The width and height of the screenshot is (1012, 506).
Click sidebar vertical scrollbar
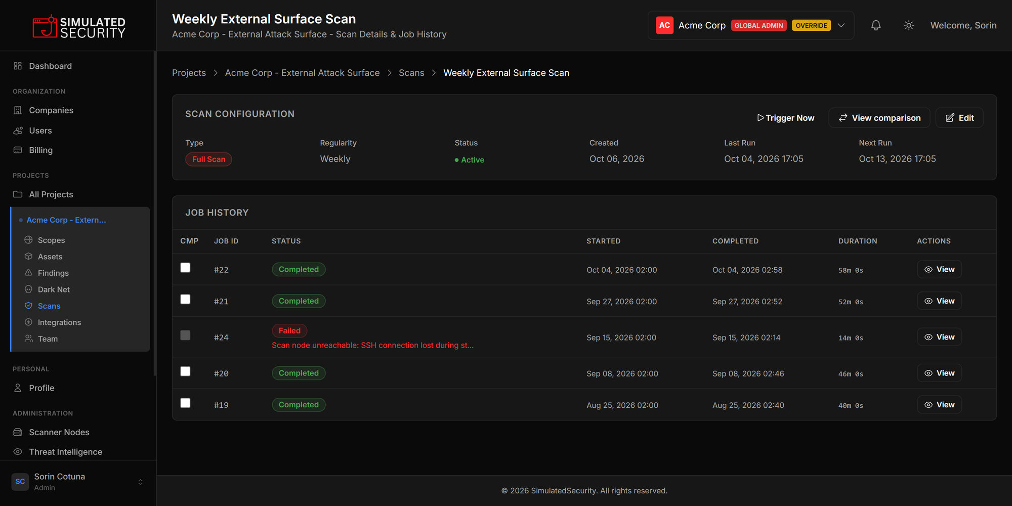tap(154, 213)
